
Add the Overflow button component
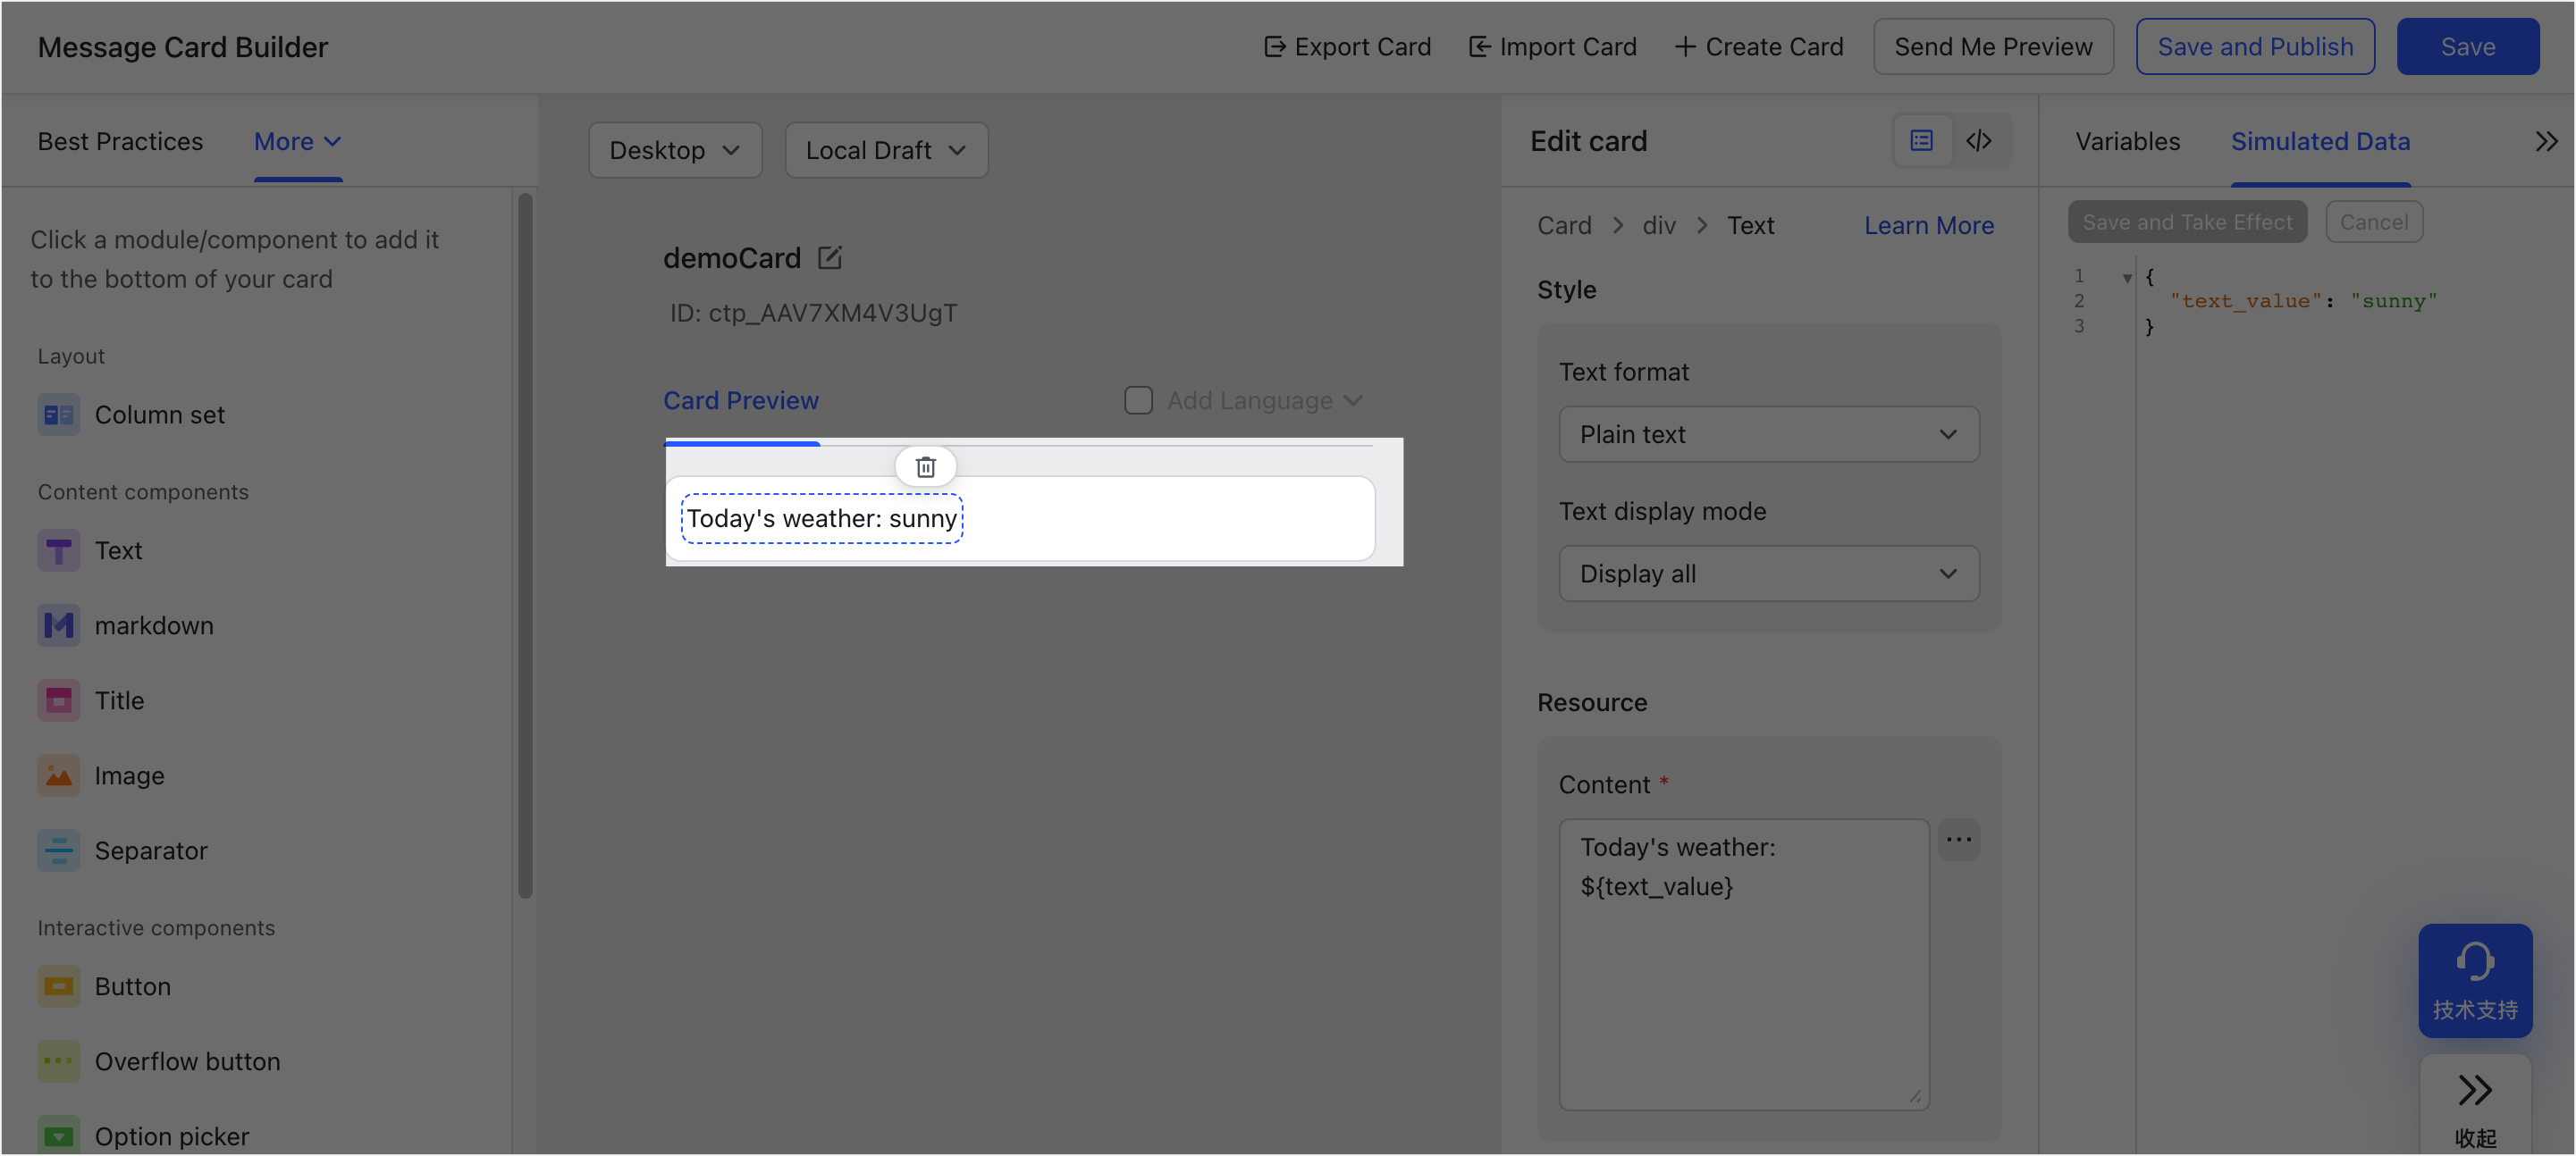point(159,1061)
